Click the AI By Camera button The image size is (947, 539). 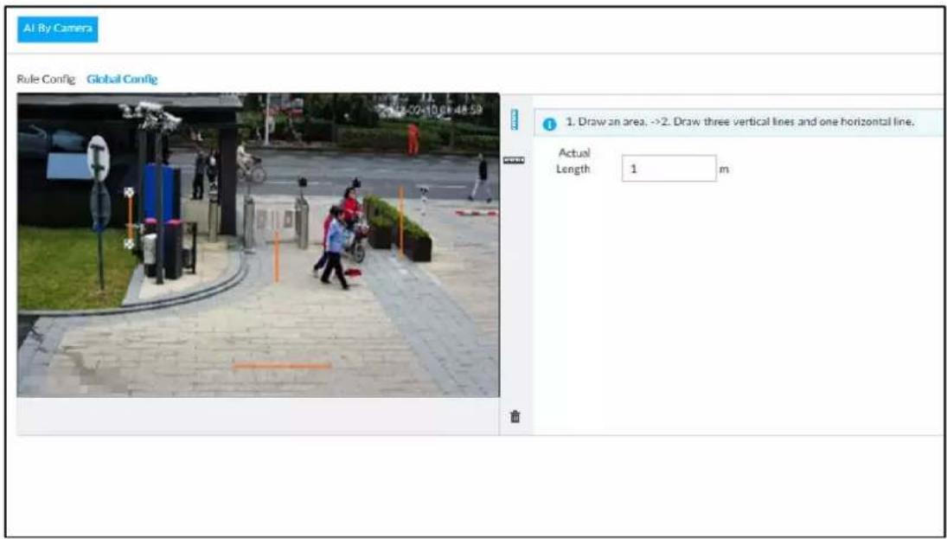[x=57, y=29]
